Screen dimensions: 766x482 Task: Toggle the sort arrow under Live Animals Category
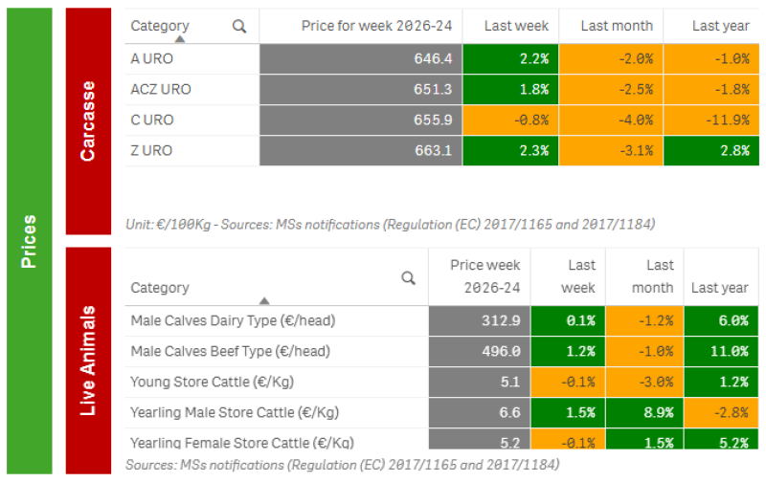(264, 300)
